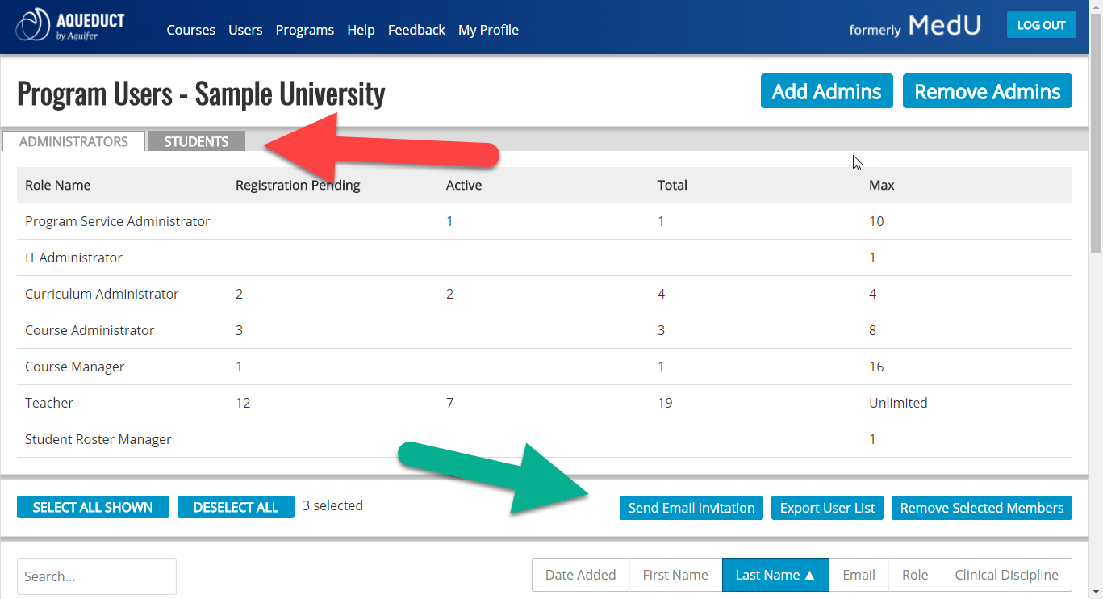Click the Teacher total count 19
The height and width of the screenshot is (599, 1103).
click(665, 403)
